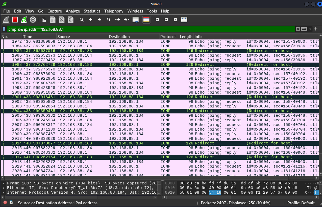Zoom in on packet text
322x207 pixels.
pyautogui.click(x=157, y=20)
